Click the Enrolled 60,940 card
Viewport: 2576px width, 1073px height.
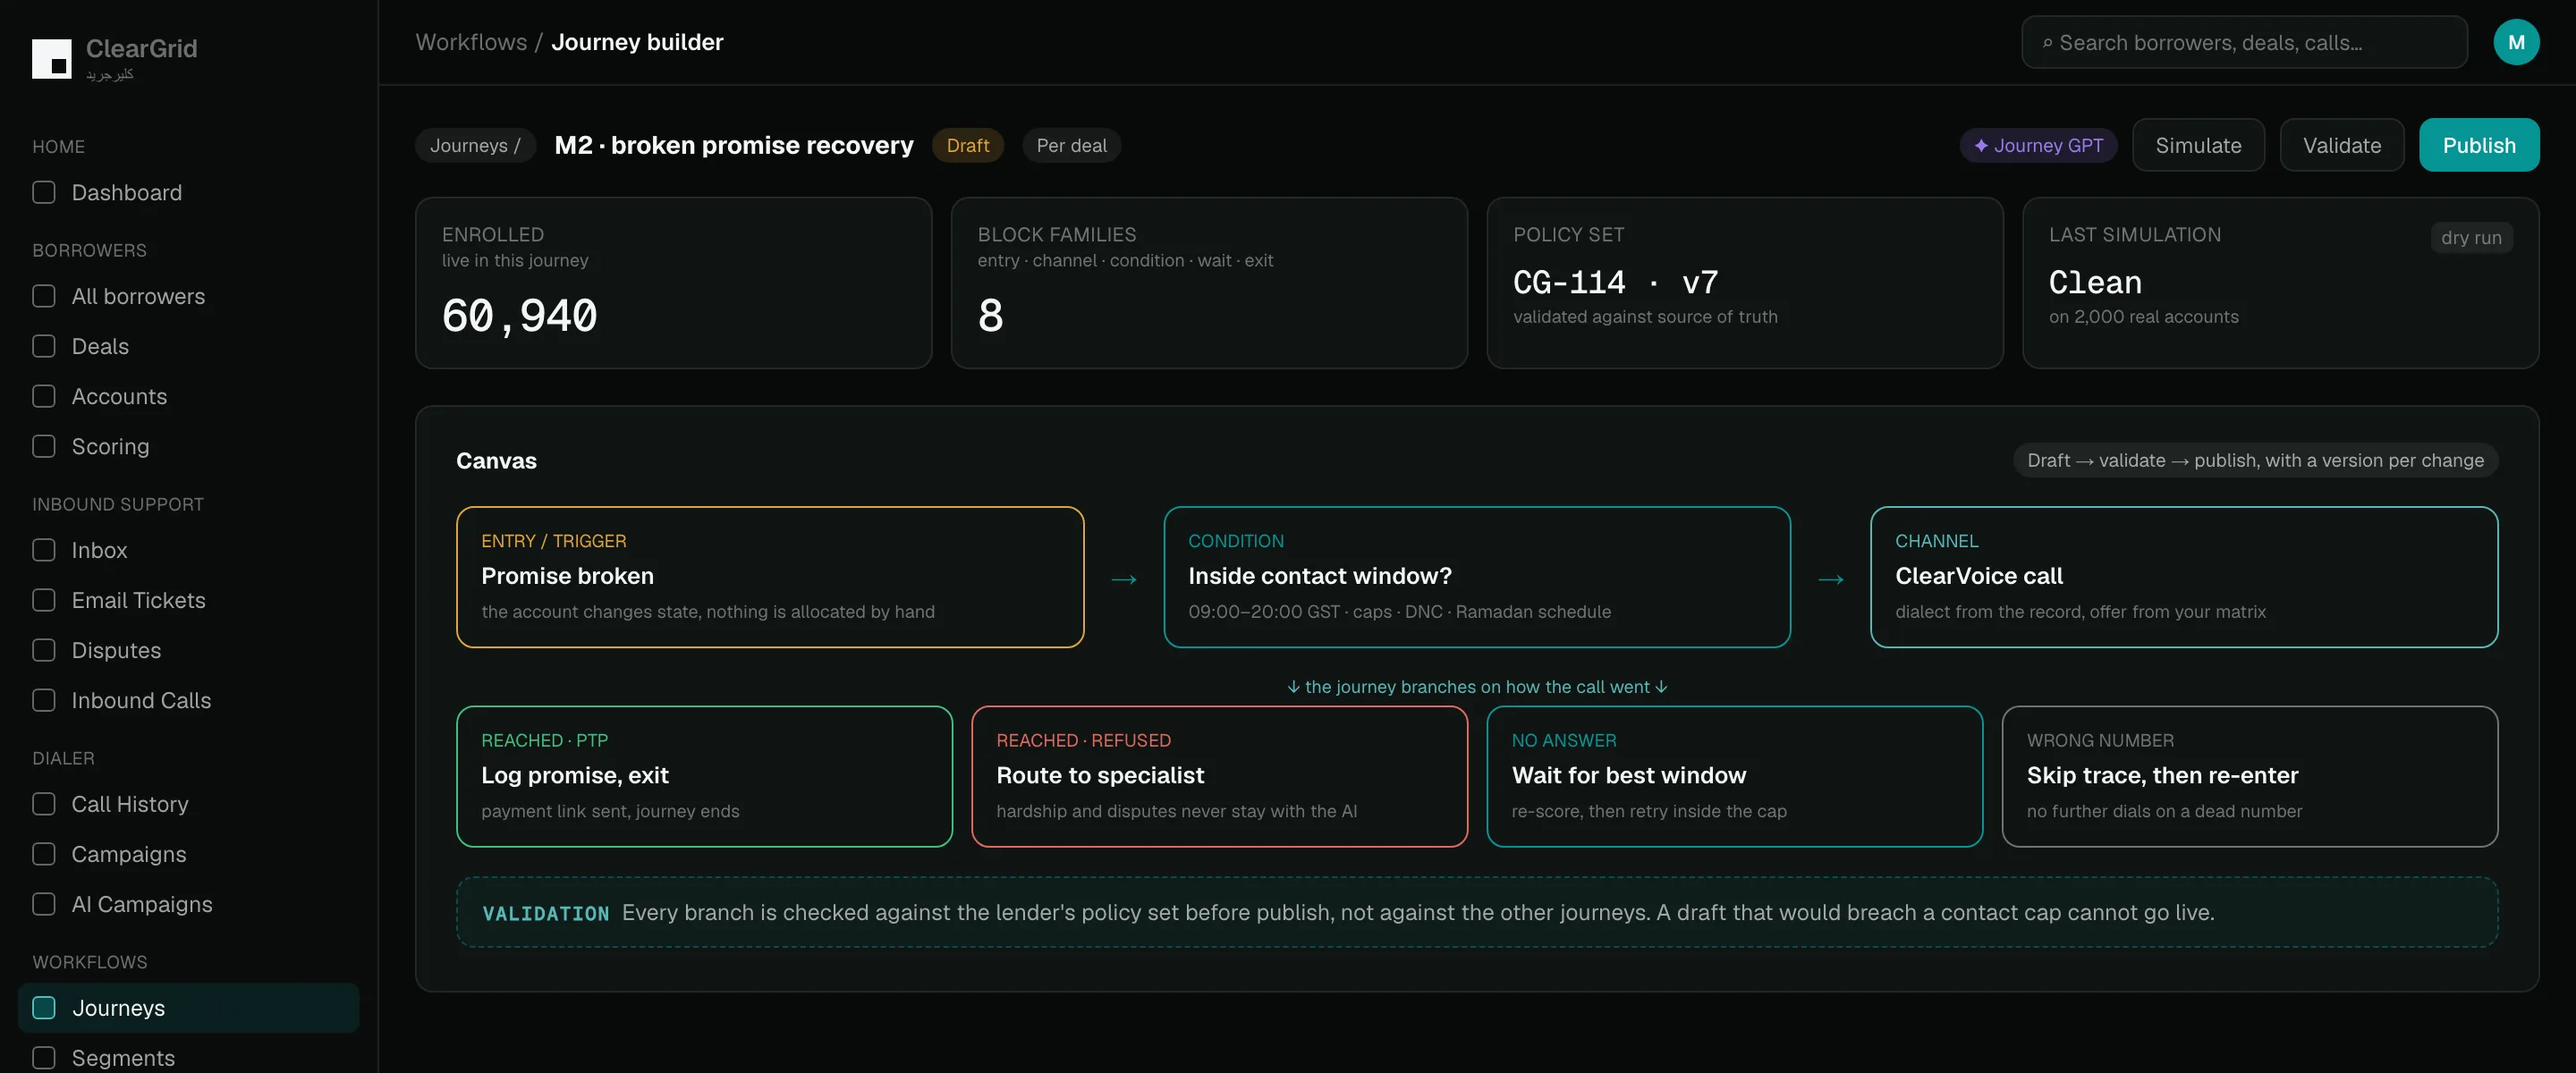click(674, 283)
